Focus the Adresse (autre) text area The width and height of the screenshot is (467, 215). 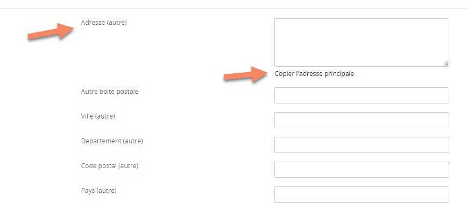point(362,43)
